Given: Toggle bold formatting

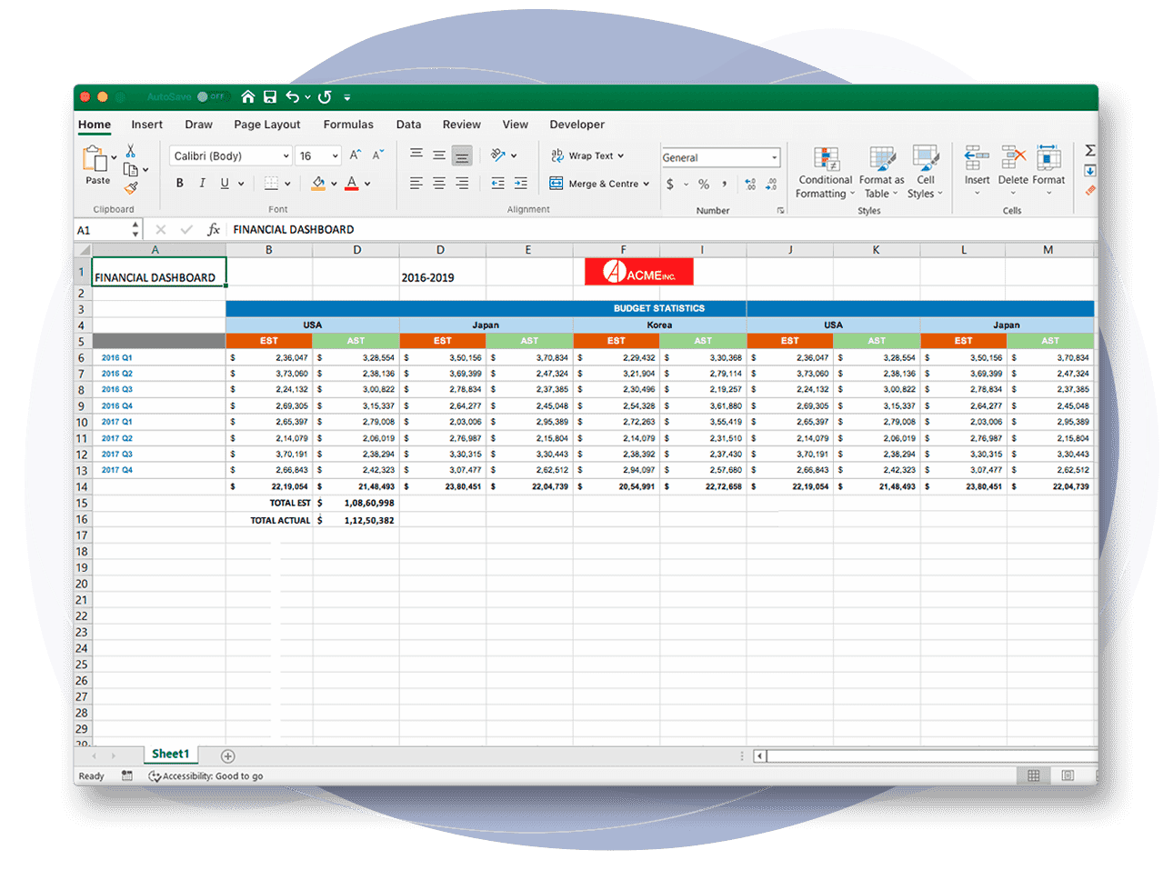Looking at the screenshot, I should tap(179, 183).
